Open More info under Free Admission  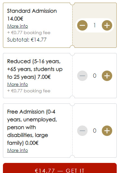click(18, 151)
